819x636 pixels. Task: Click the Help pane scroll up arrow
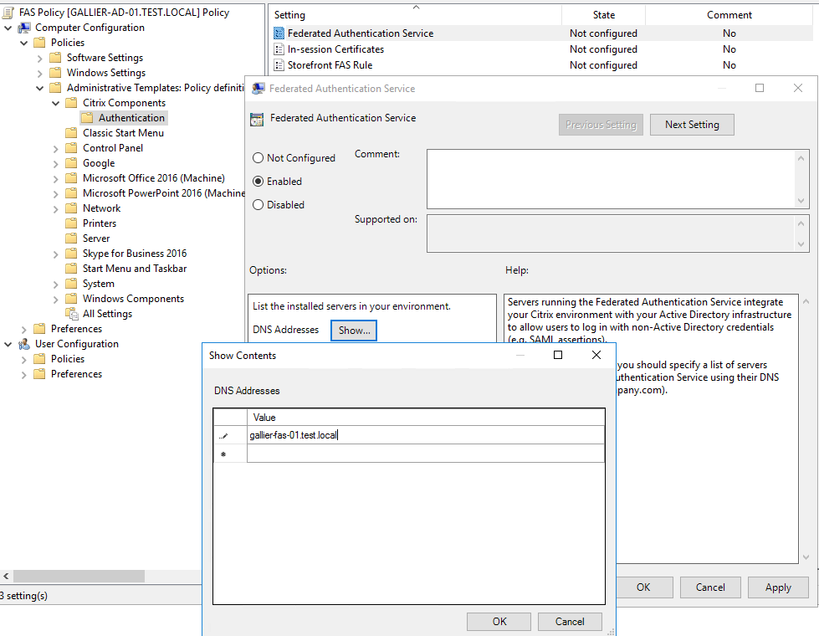click(x=806, y=301)
